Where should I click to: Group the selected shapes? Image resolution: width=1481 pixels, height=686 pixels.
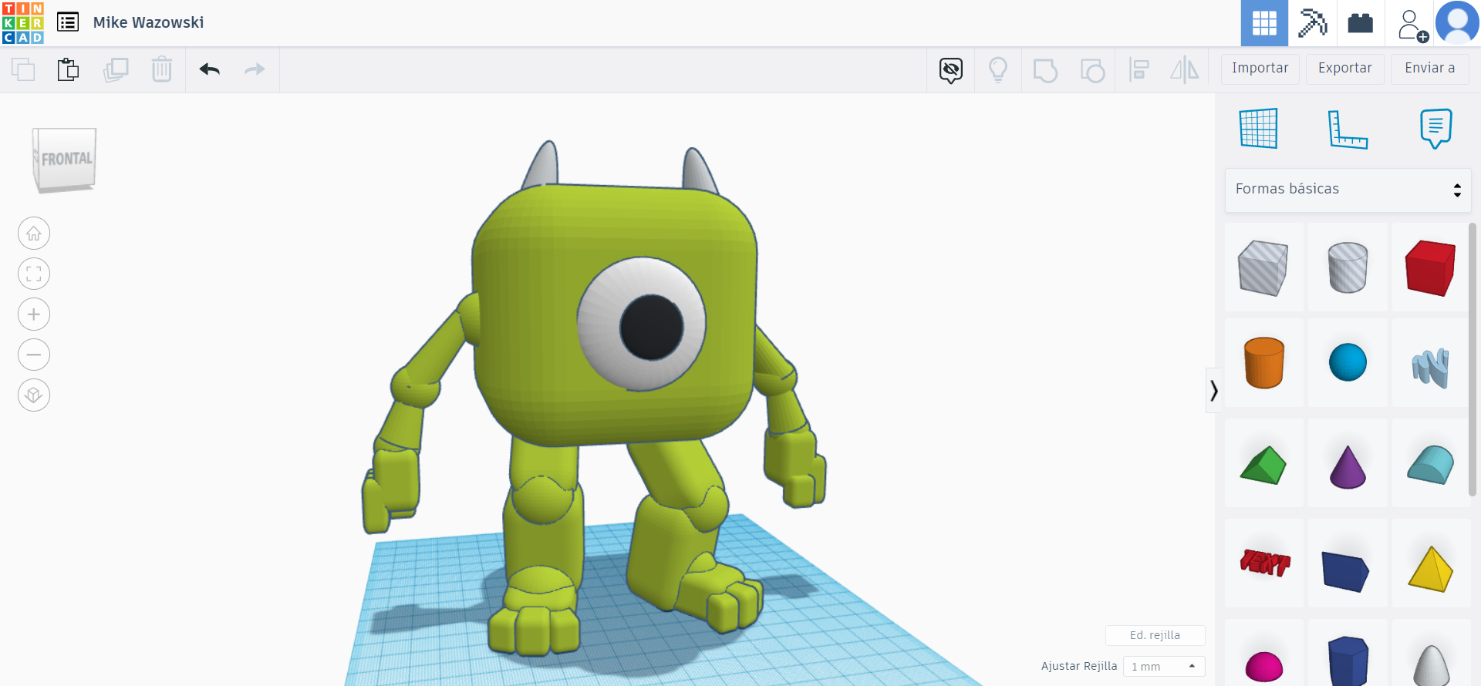(1045, 70)
